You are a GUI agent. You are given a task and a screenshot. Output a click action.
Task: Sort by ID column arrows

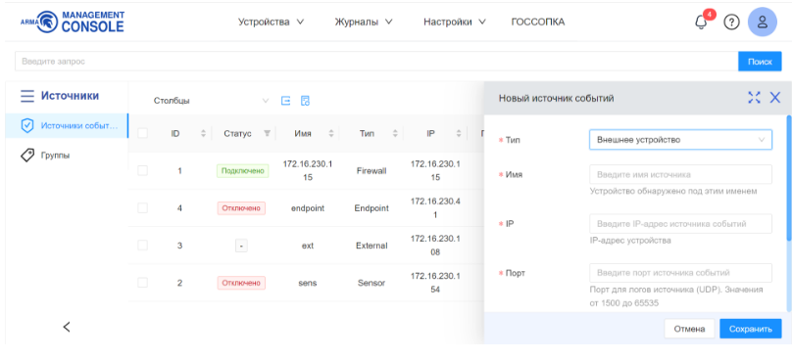pos(203,133)
